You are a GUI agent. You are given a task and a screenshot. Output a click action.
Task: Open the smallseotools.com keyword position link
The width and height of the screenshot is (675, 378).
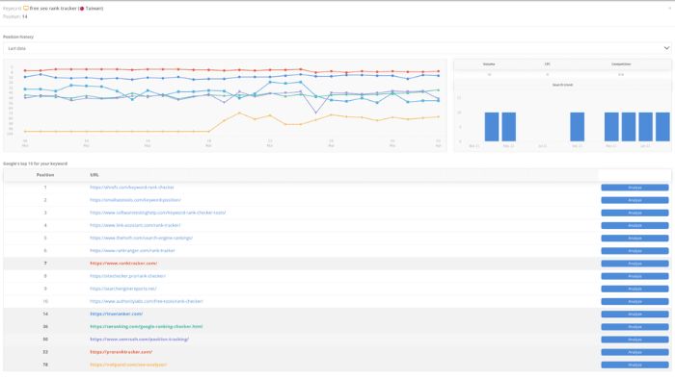(x=135, y=200)
